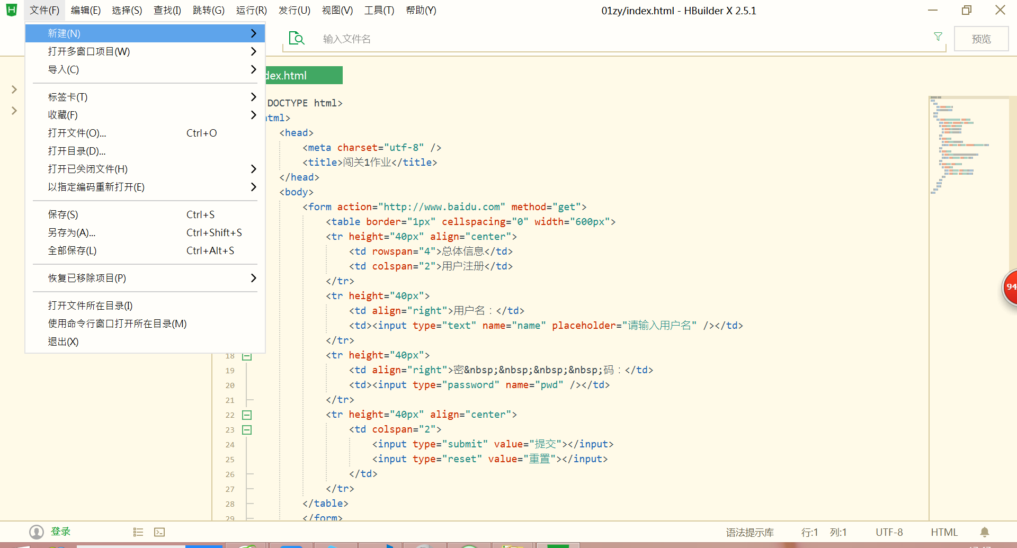Select 另存为(A) in the File menu
The height and width of the screenshot is (548, 1017).
click(x=71, y=232)
